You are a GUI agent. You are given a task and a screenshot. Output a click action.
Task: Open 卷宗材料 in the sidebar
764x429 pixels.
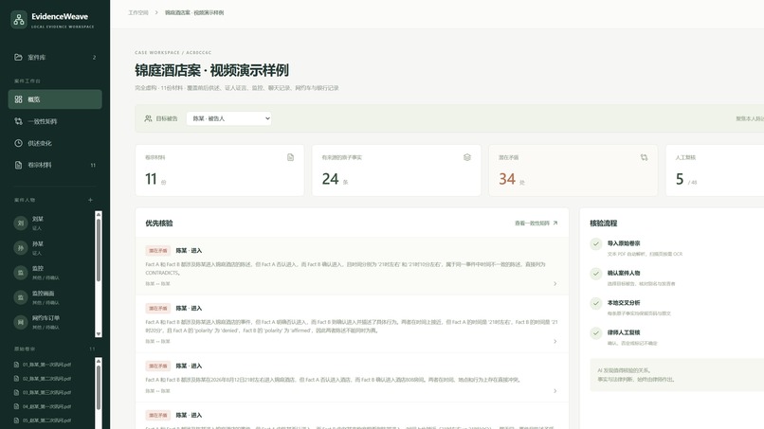pos(55,165)
